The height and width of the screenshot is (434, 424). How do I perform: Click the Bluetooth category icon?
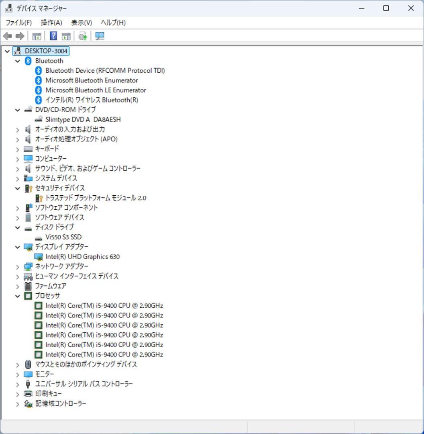coord(28,61)
